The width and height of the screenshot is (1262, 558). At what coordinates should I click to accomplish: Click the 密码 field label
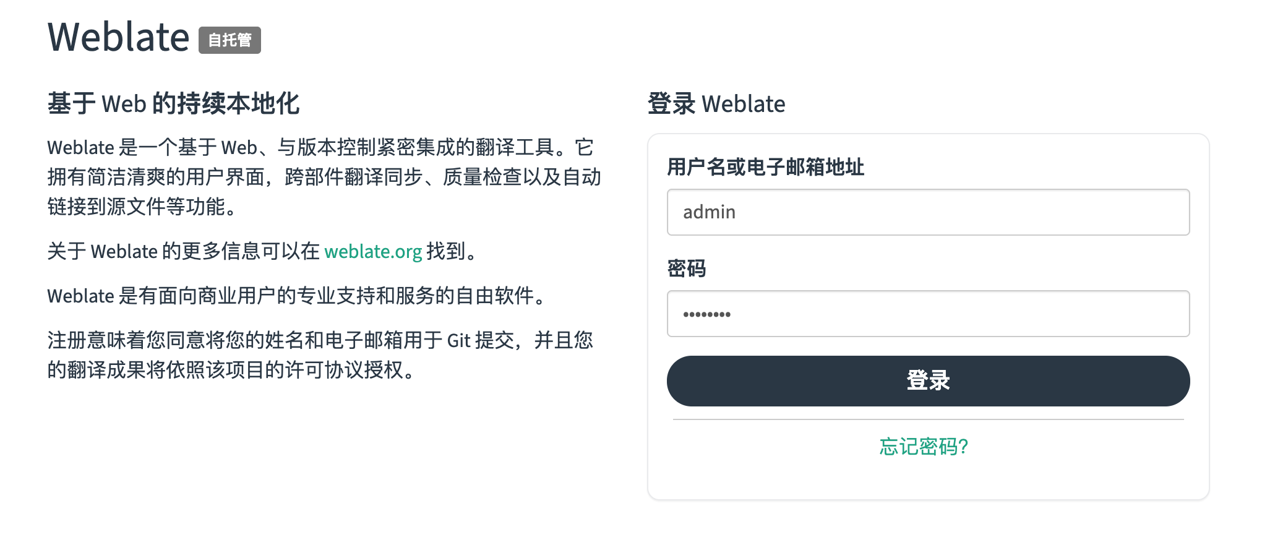(x=687, y=268)
